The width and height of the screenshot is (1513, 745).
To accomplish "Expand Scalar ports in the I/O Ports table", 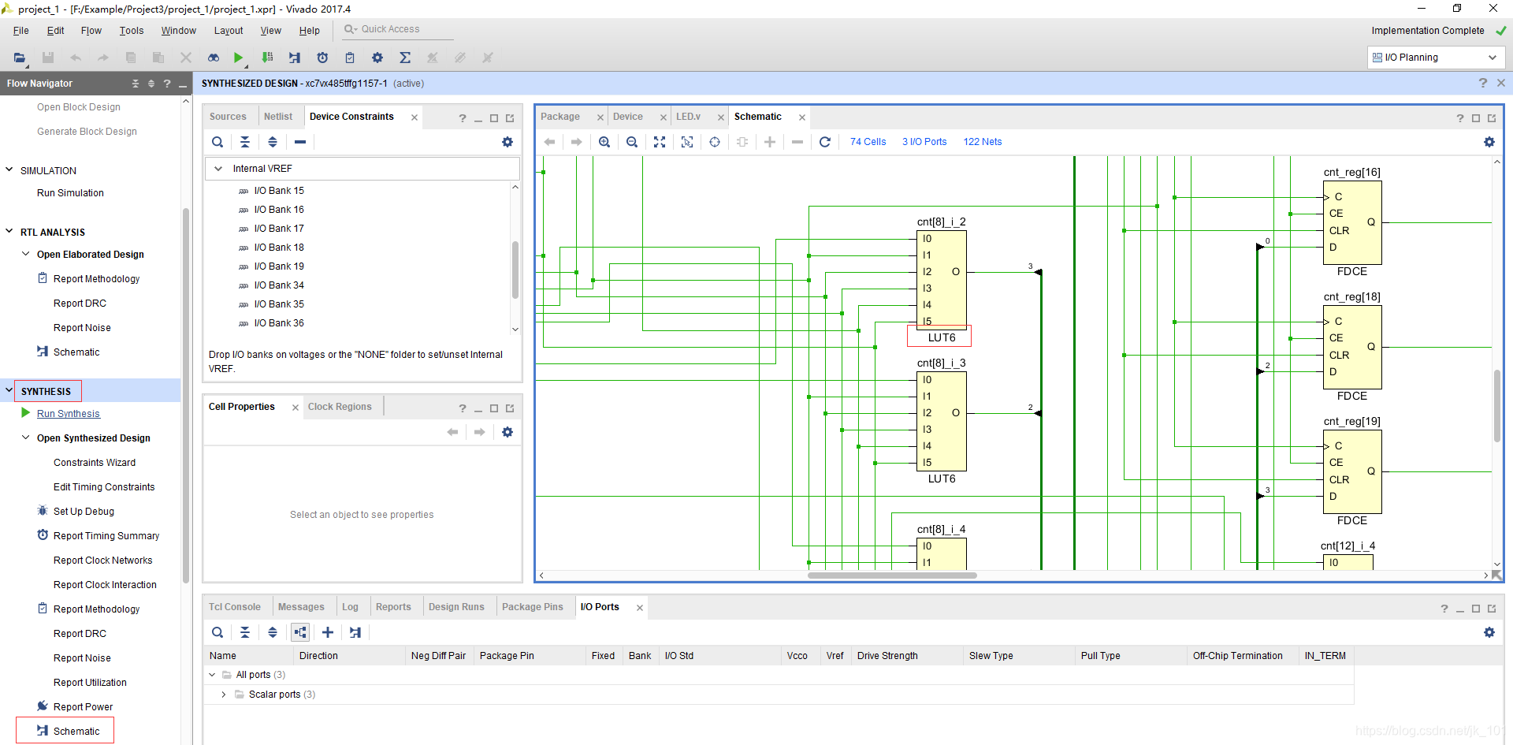I will [x=223, y=695].
